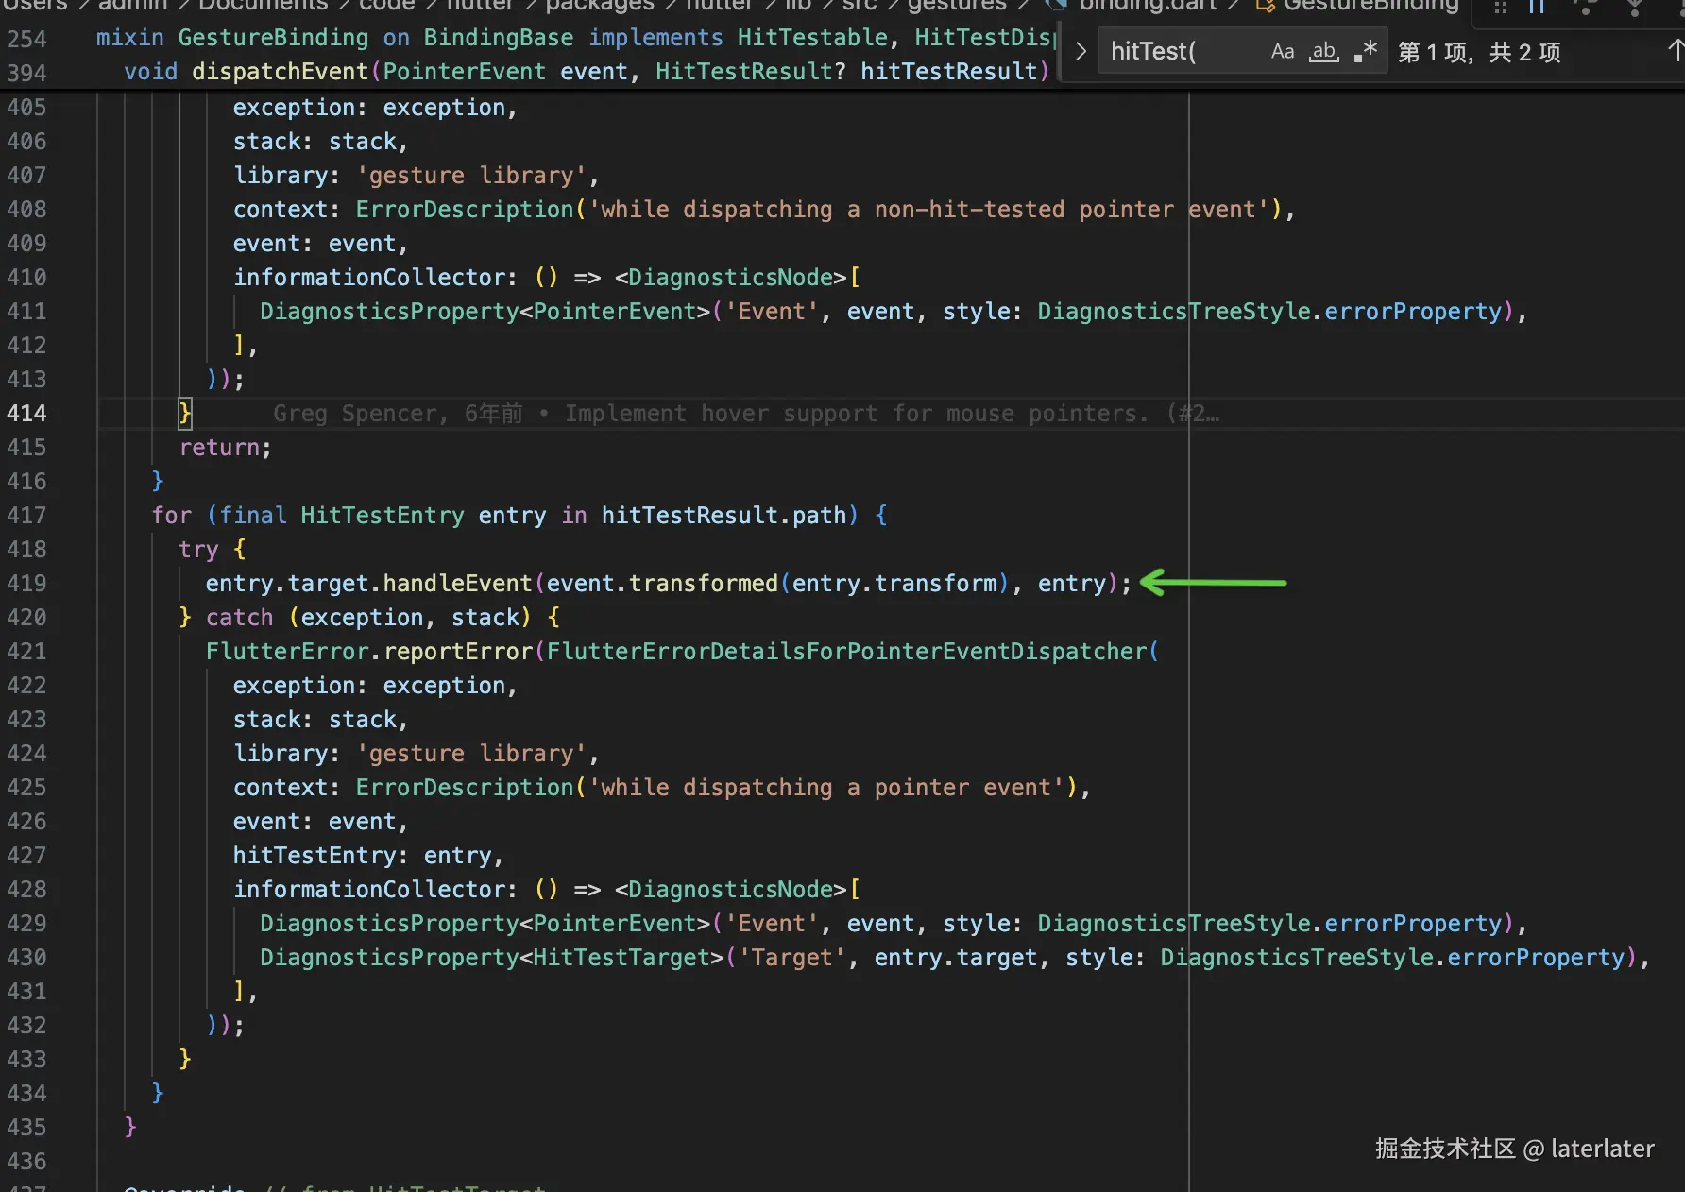
Task: Click 'gesture library' string on line 407
Action: pyautogui.click(x=471, y=176)
